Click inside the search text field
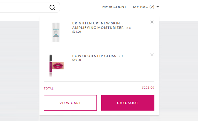 (24, 7)
